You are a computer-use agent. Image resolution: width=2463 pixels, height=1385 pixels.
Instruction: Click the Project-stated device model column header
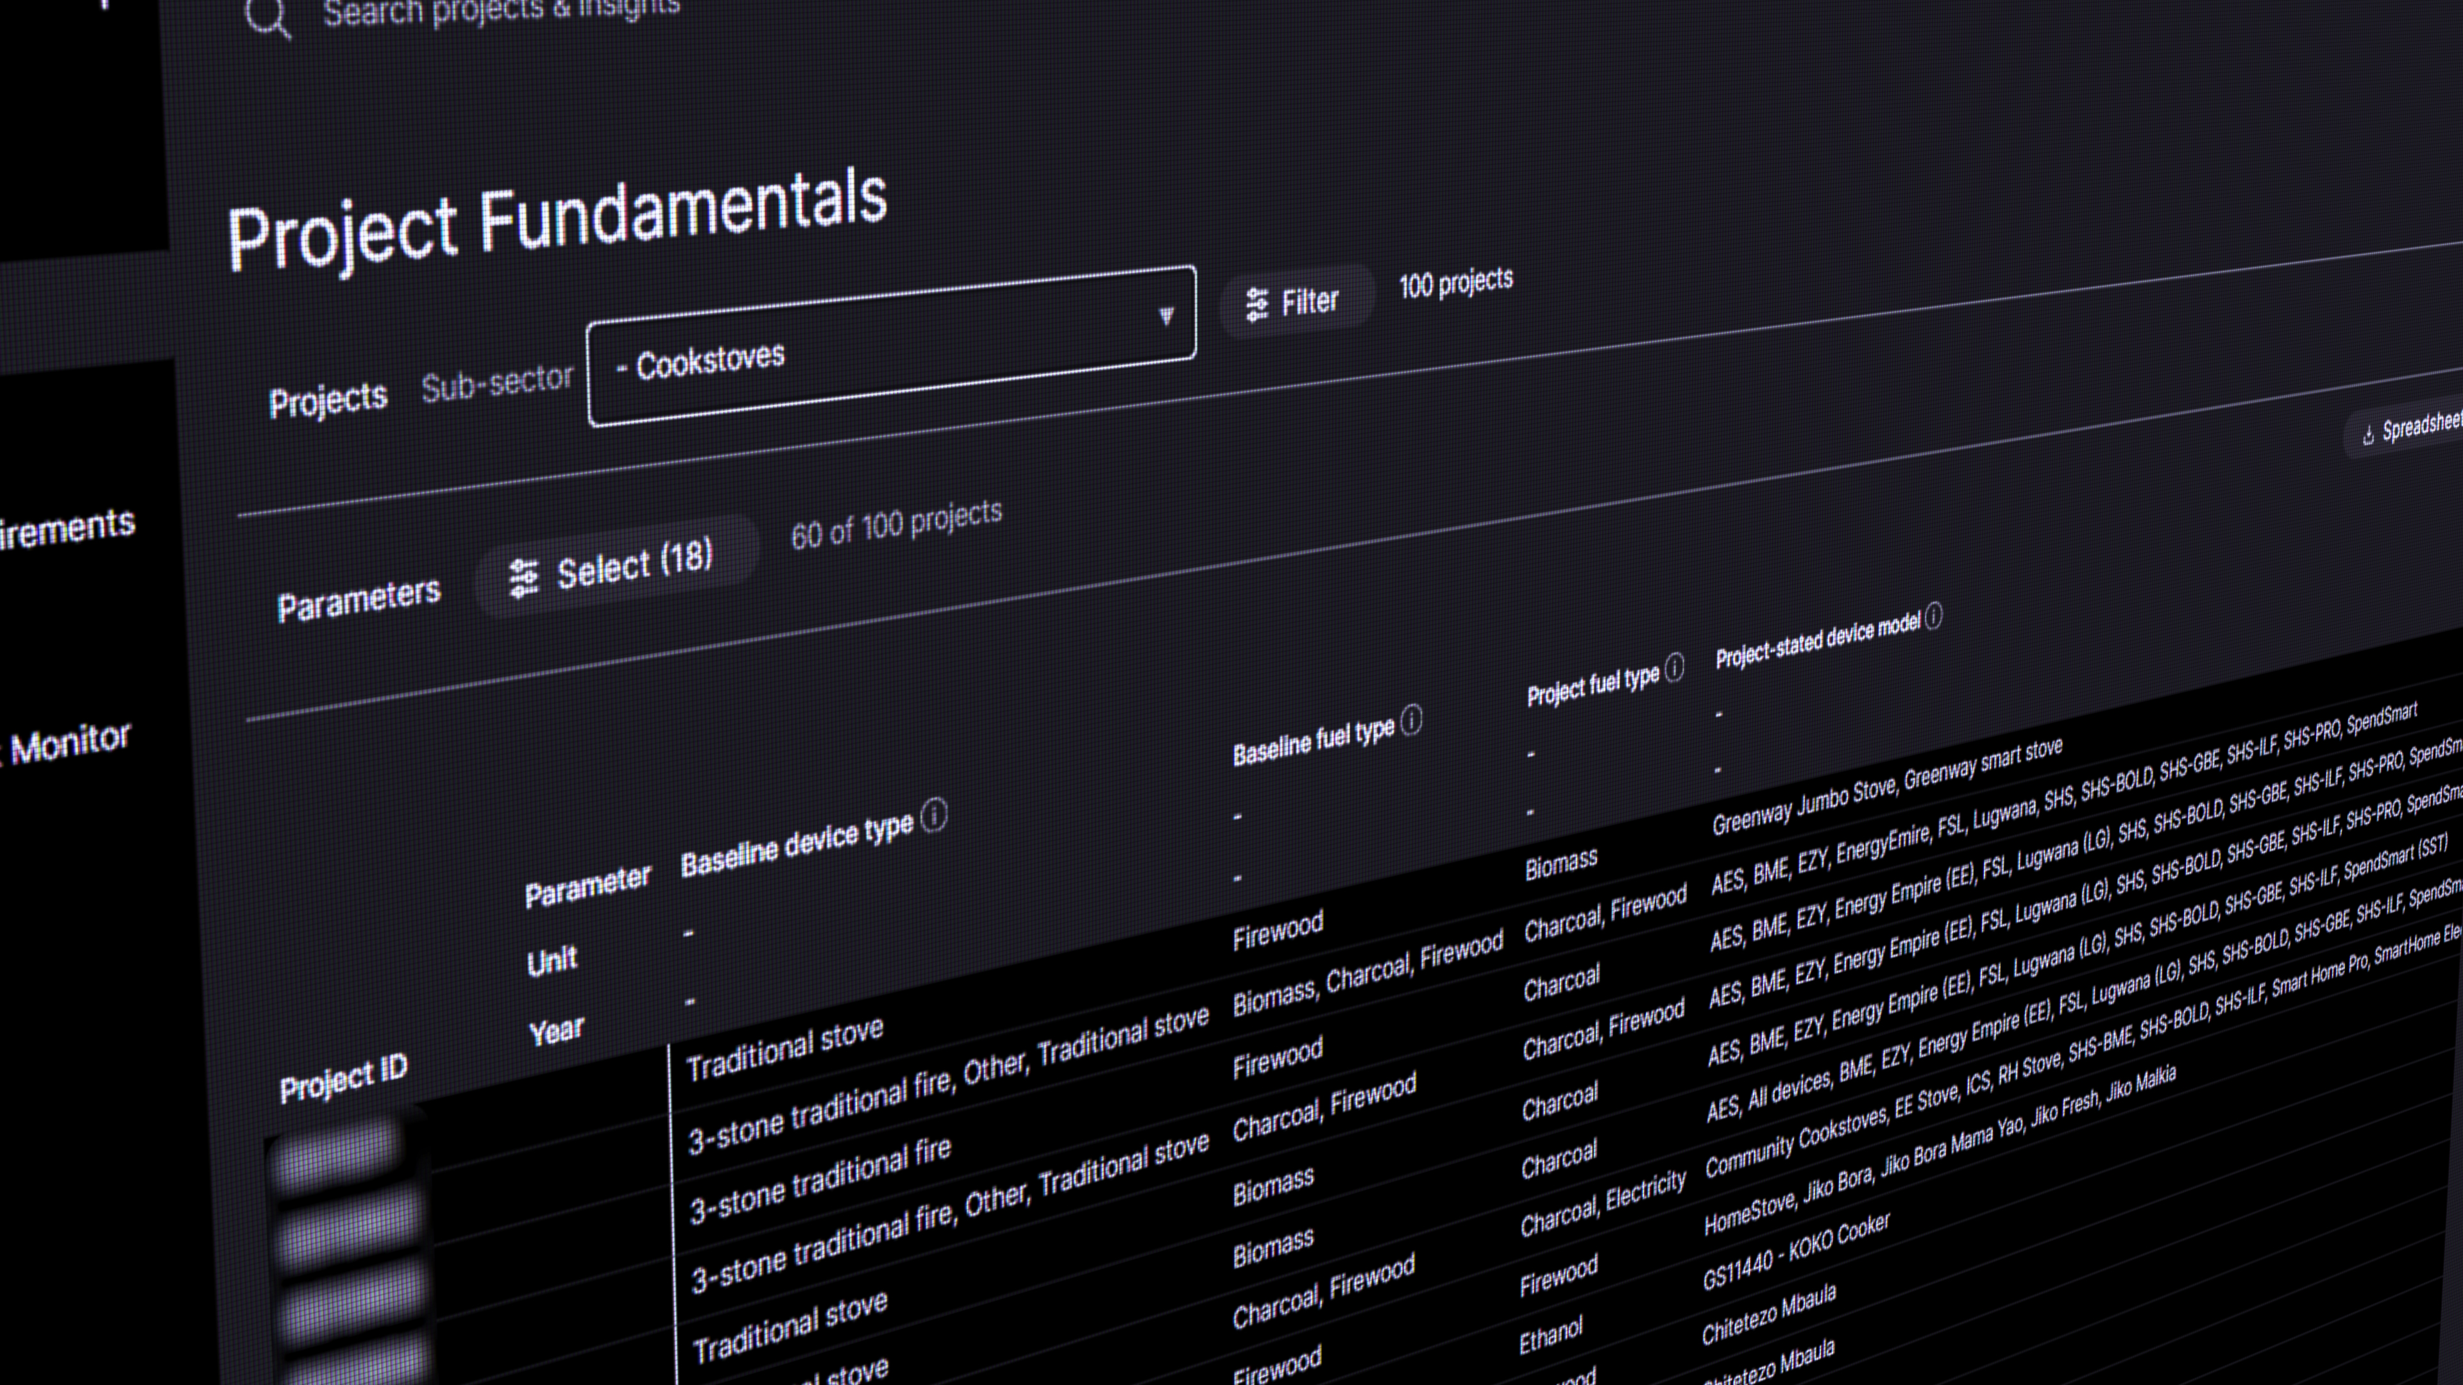point(1818,641)
